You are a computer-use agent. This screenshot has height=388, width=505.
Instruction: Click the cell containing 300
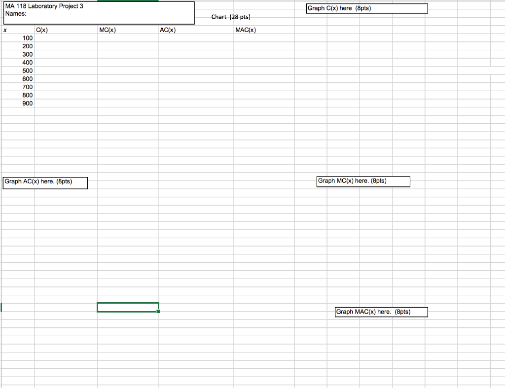click(18, 54)
